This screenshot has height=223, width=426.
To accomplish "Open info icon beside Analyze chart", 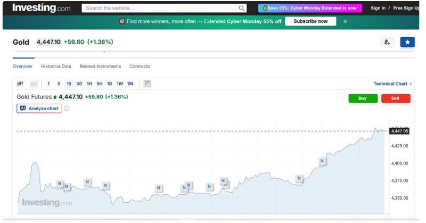I will [67, 108].
